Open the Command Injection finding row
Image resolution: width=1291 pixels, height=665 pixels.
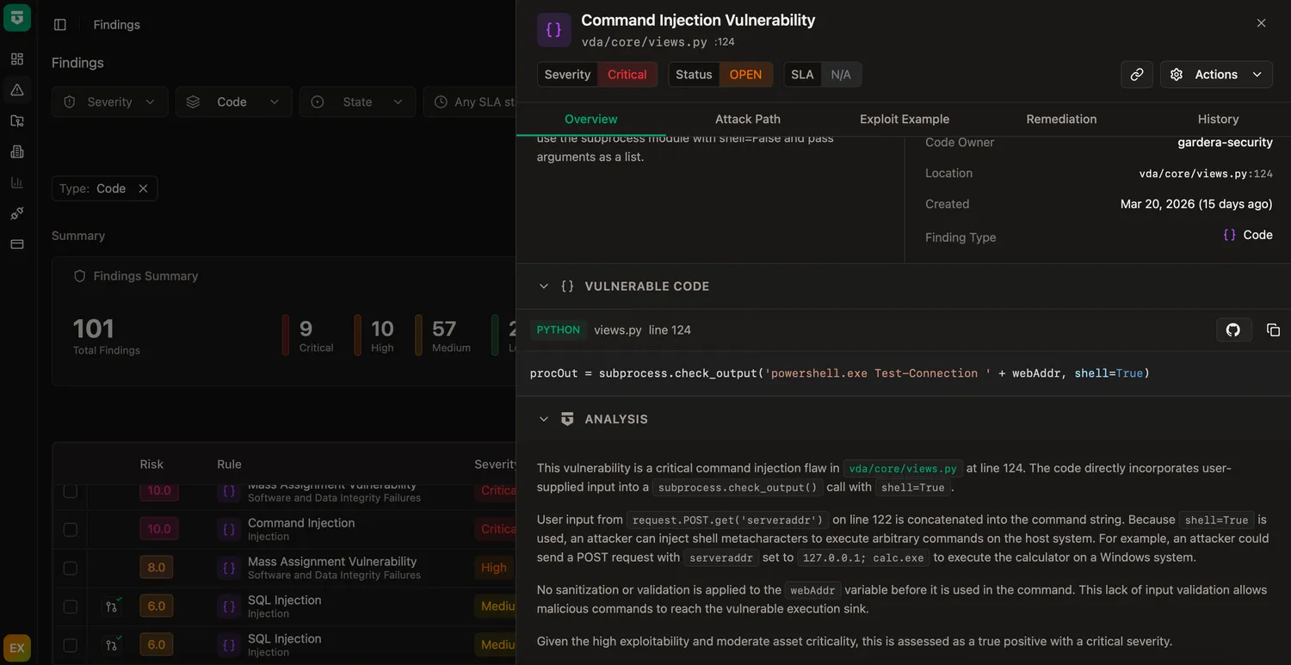click(284, 530)
